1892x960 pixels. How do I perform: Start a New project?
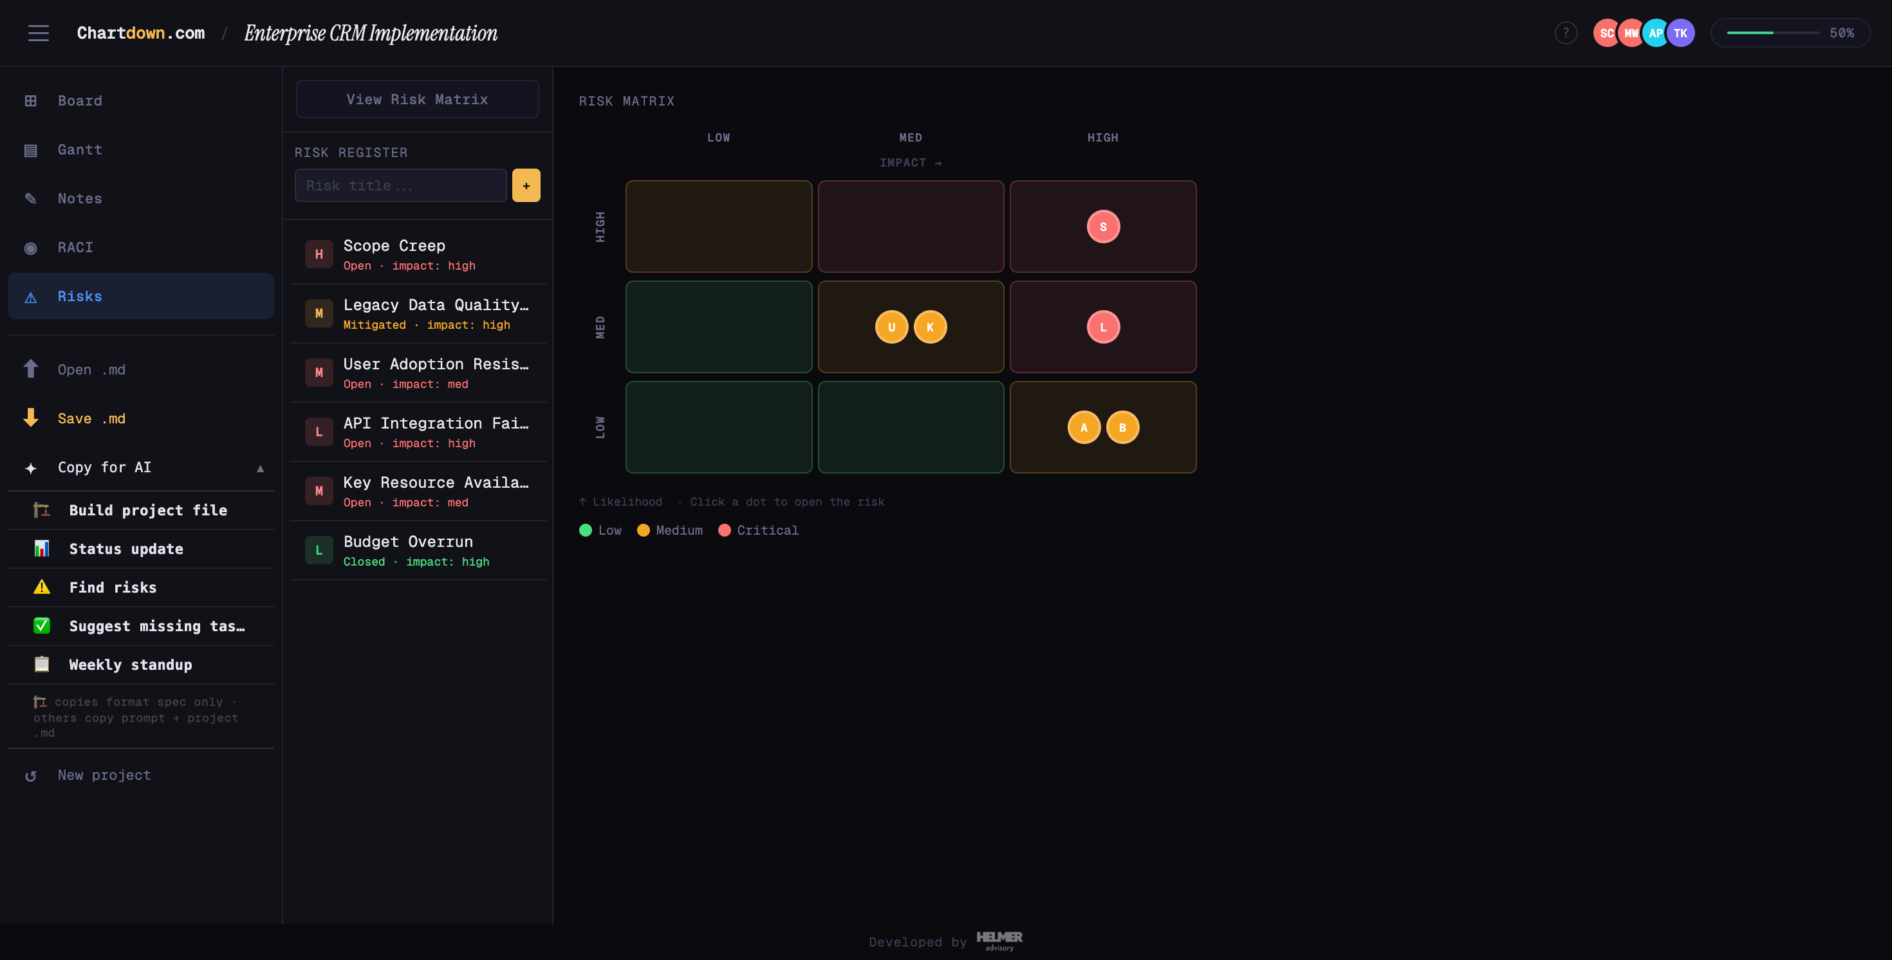tap(104, 775)
